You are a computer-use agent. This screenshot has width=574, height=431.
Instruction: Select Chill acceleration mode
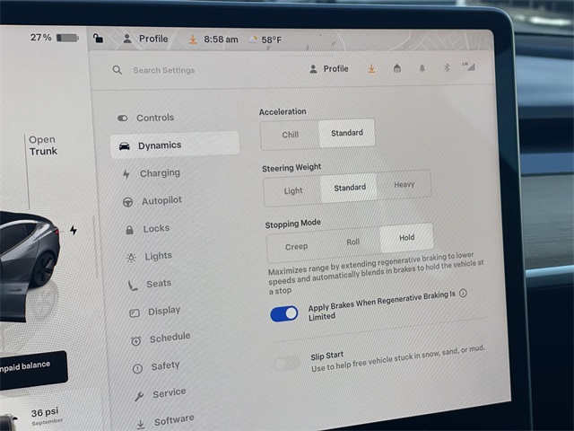(x=290, y=134)
